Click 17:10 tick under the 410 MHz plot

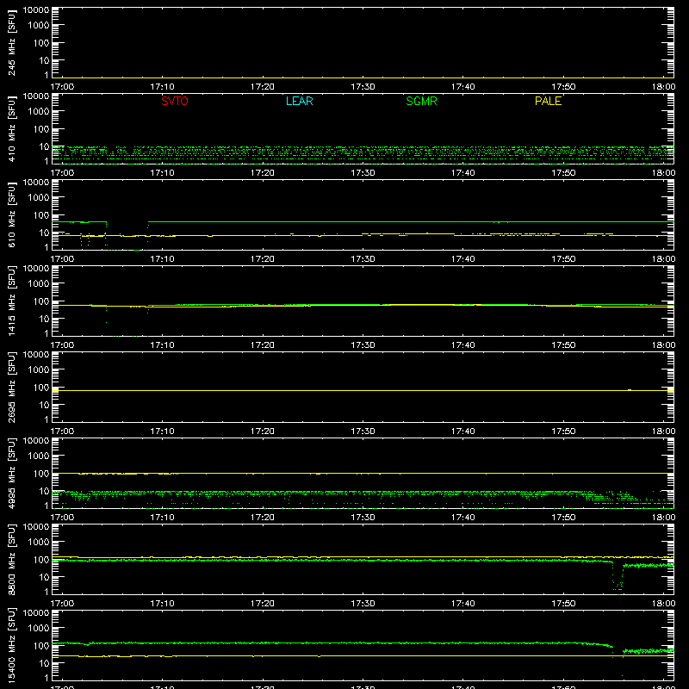point(162,173)
